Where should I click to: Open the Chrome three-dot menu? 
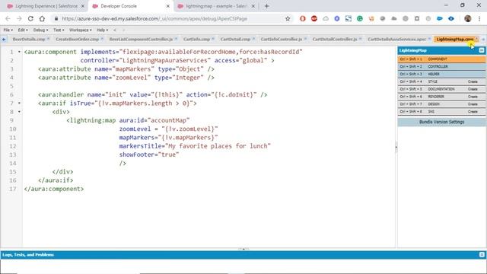480,18
